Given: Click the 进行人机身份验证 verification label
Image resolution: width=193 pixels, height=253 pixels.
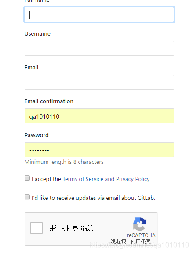Looking at the screenshot, I should click(73, 228).
